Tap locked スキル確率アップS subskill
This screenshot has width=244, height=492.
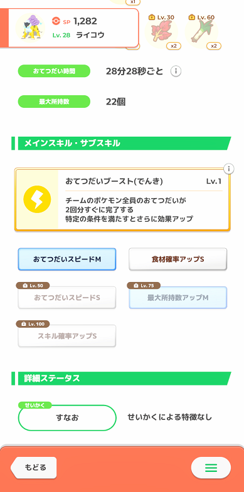tap(67, 336)
